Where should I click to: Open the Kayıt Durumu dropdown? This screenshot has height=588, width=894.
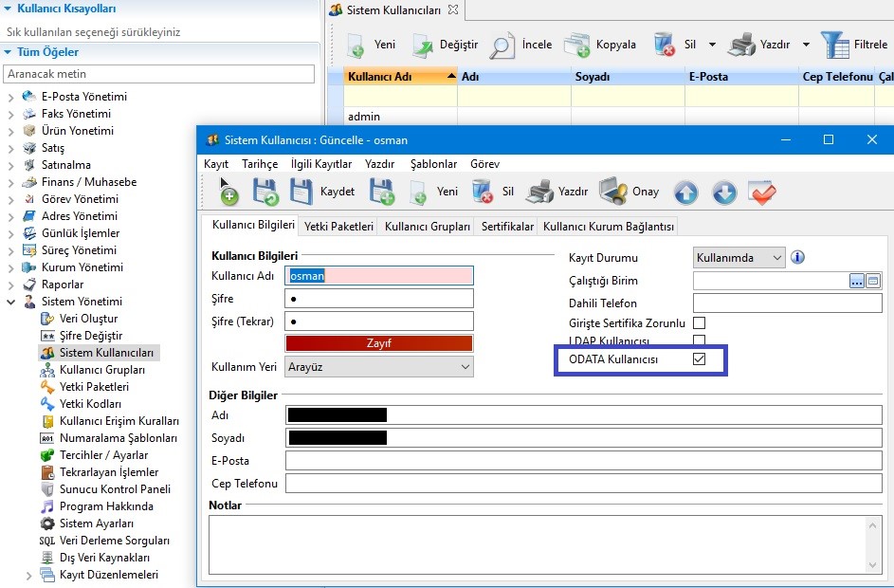[739, 258]
